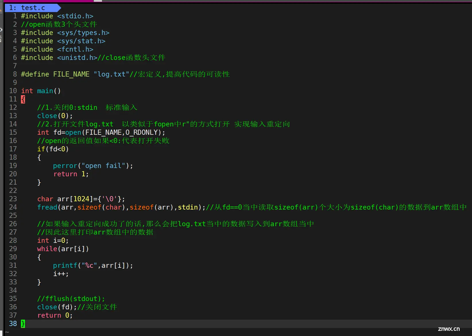472x336 pixels.
Task: Click the 'int i=0;' statement
Action: [53, 241]
